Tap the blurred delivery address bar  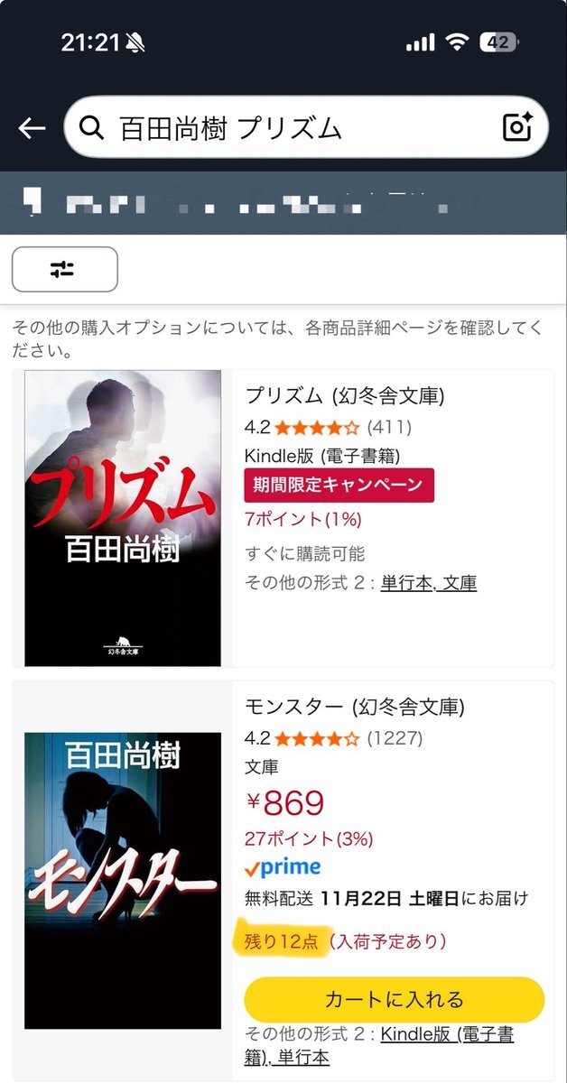(x=283, y=203)
